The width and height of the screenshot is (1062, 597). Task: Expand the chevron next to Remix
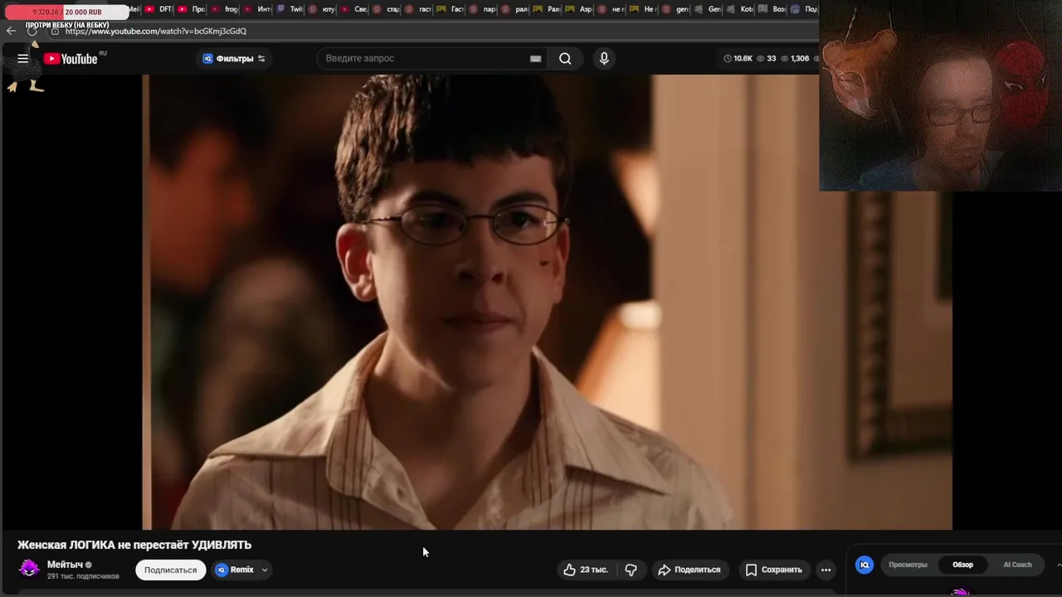click(x=265, y=570)
